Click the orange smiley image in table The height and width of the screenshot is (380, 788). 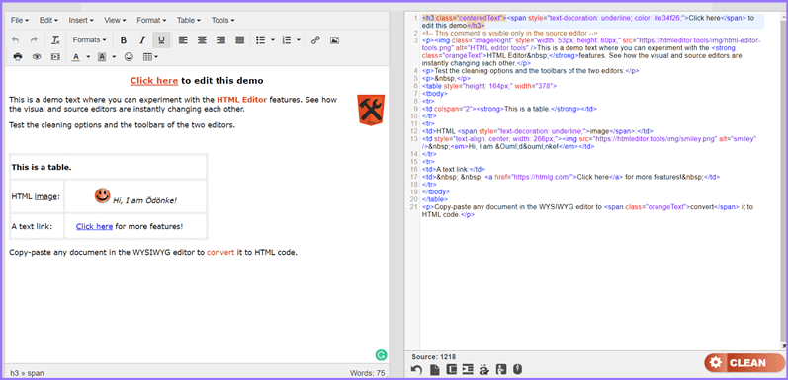tap(102, 195)
